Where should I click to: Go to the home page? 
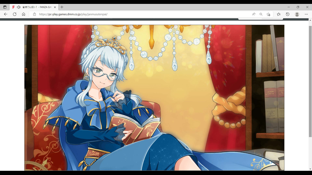[x=23, y=14]
